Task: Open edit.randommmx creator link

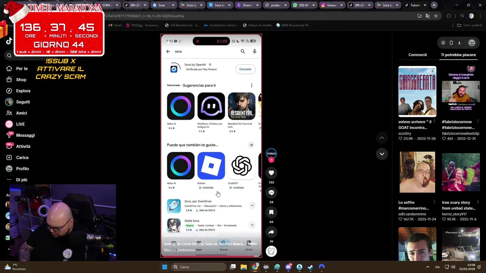Action: click(x=412, y=214)
